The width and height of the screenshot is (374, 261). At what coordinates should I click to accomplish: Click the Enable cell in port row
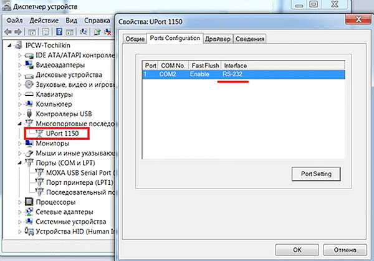click(199, 74)
